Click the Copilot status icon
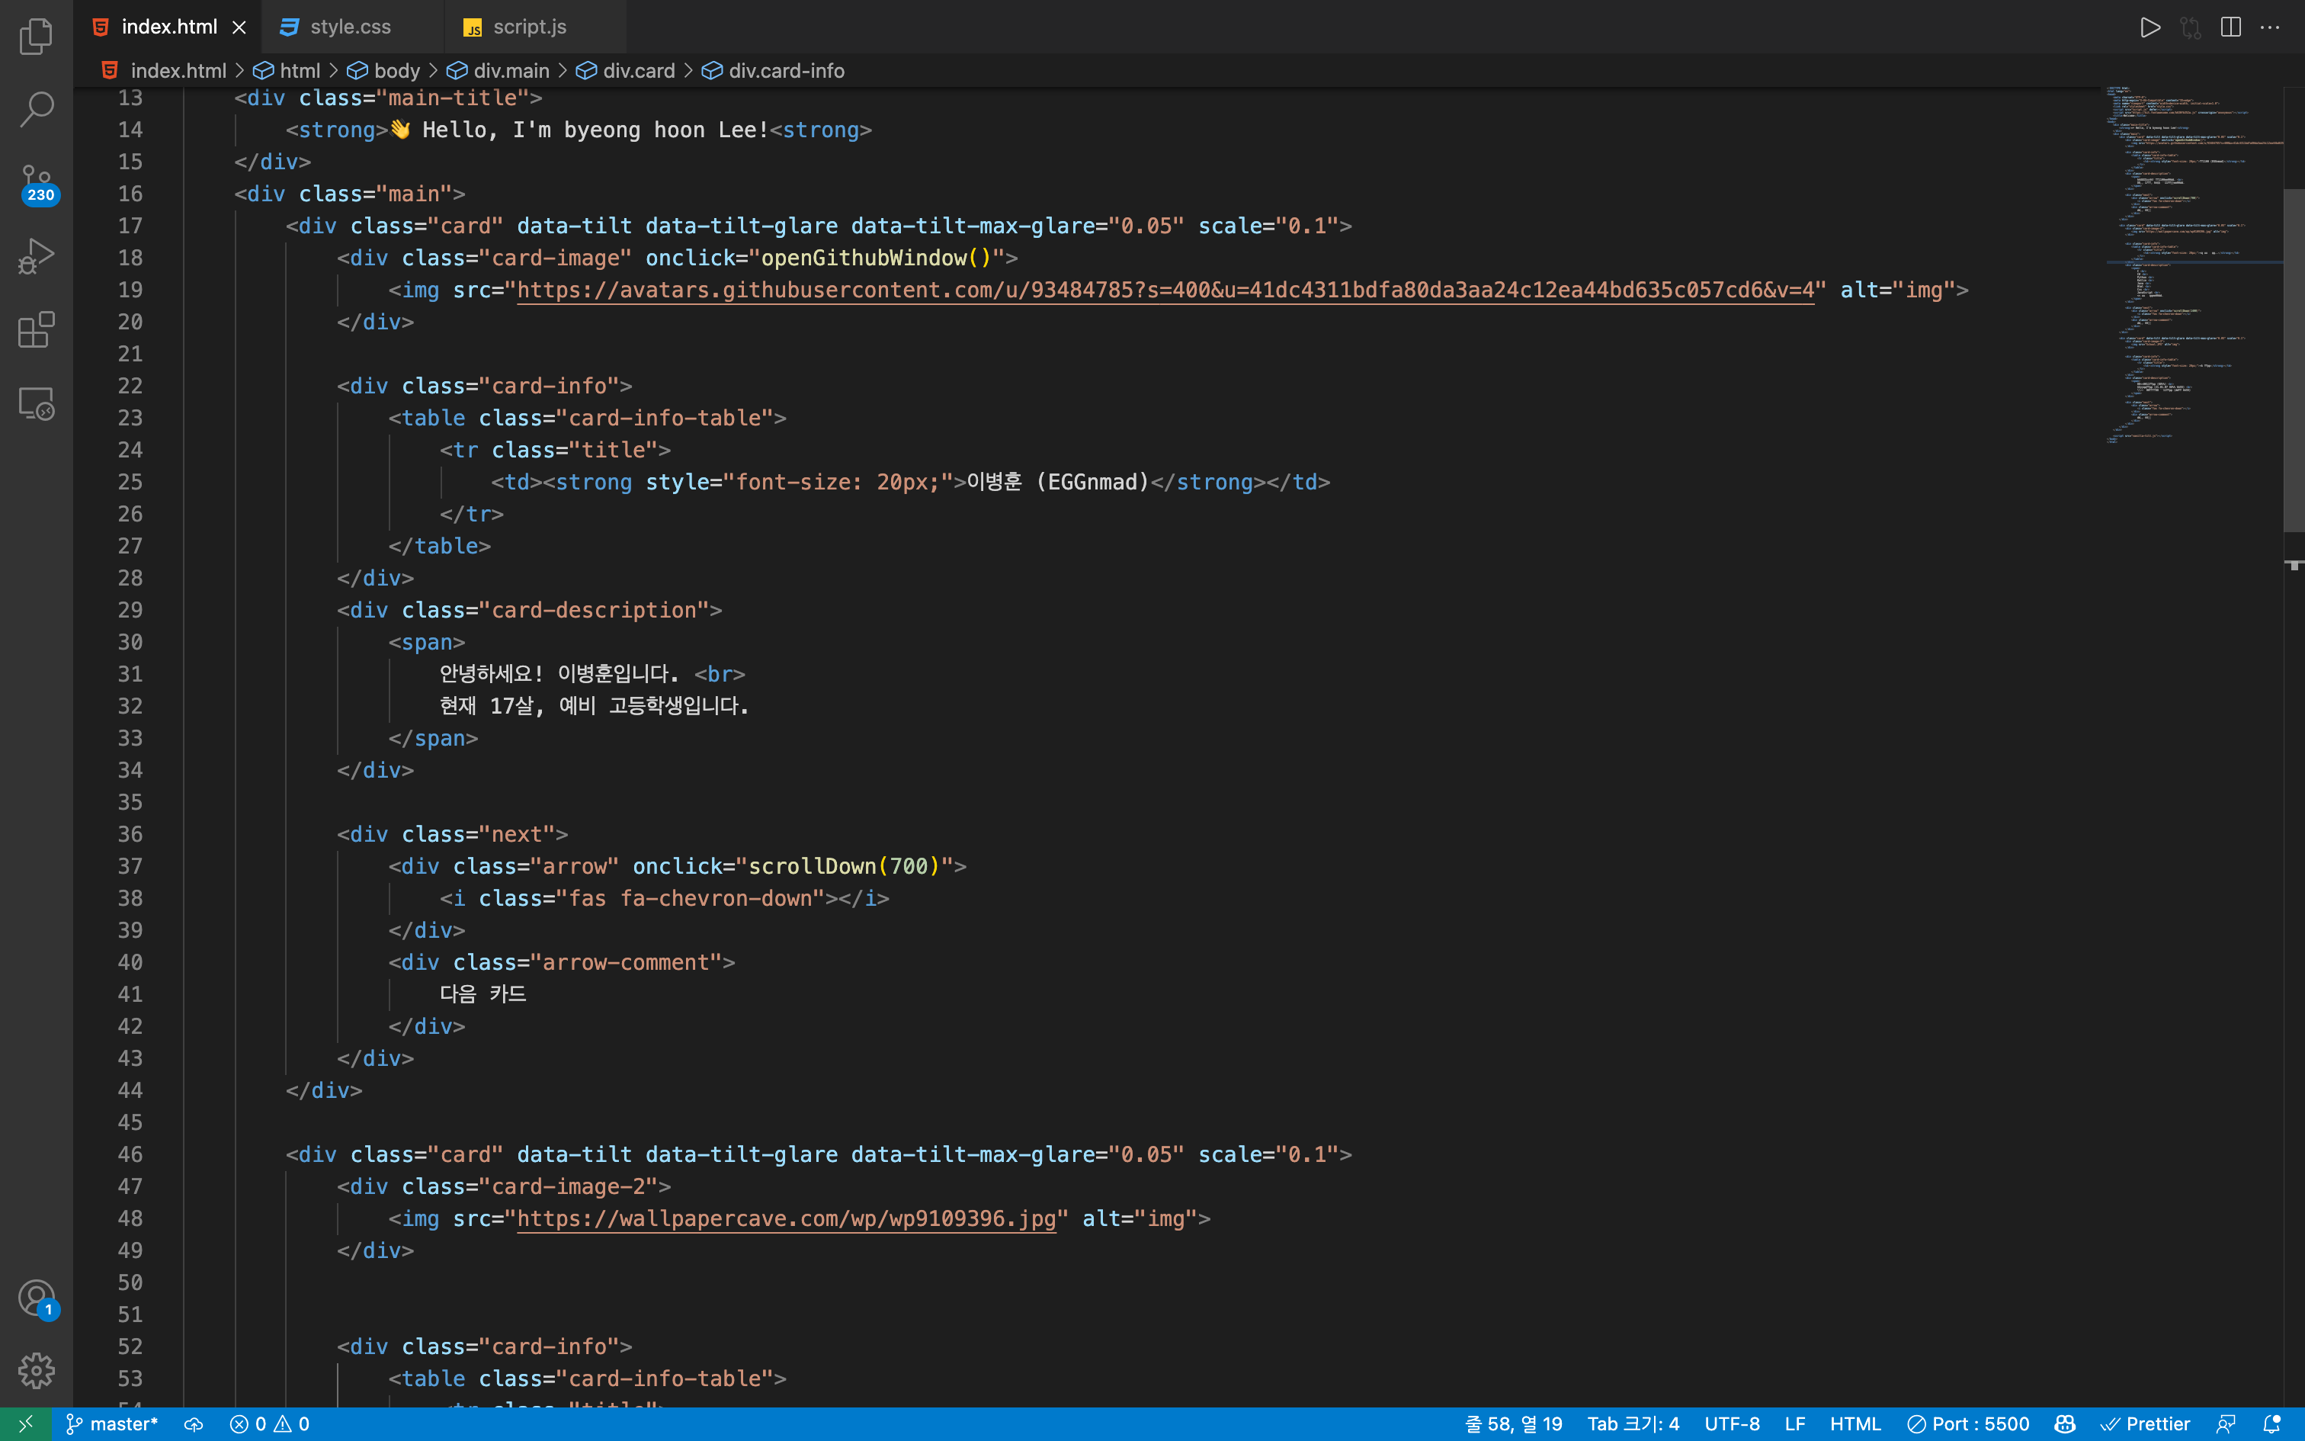Screen dimensions: 2305x1441 pos(2065,1424)
